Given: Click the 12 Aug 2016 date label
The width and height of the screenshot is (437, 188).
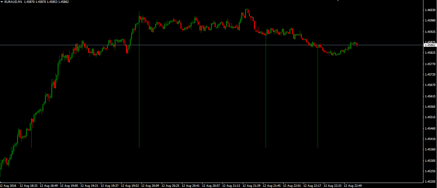Looking at the screenshot, I should [x=8, y=186].
